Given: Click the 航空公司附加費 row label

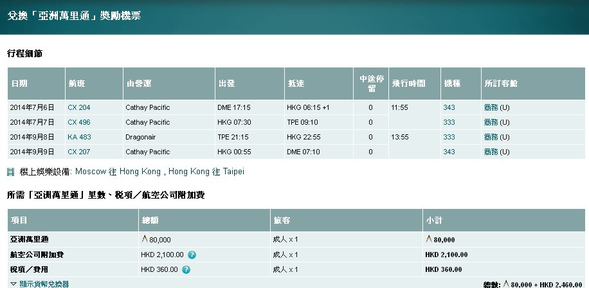Looking at the screenshot, I should click(37, 255).
